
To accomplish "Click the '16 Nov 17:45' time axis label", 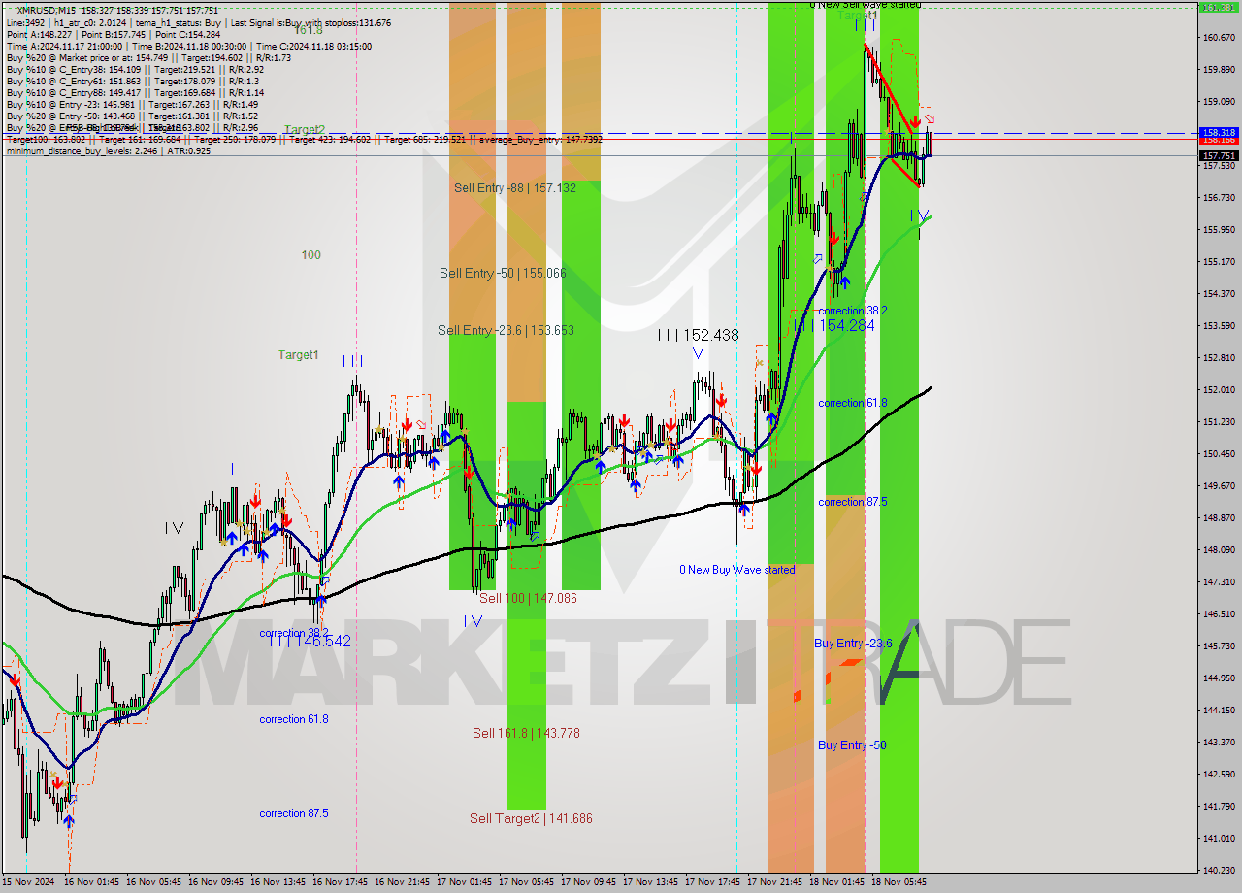I will 341,882.
